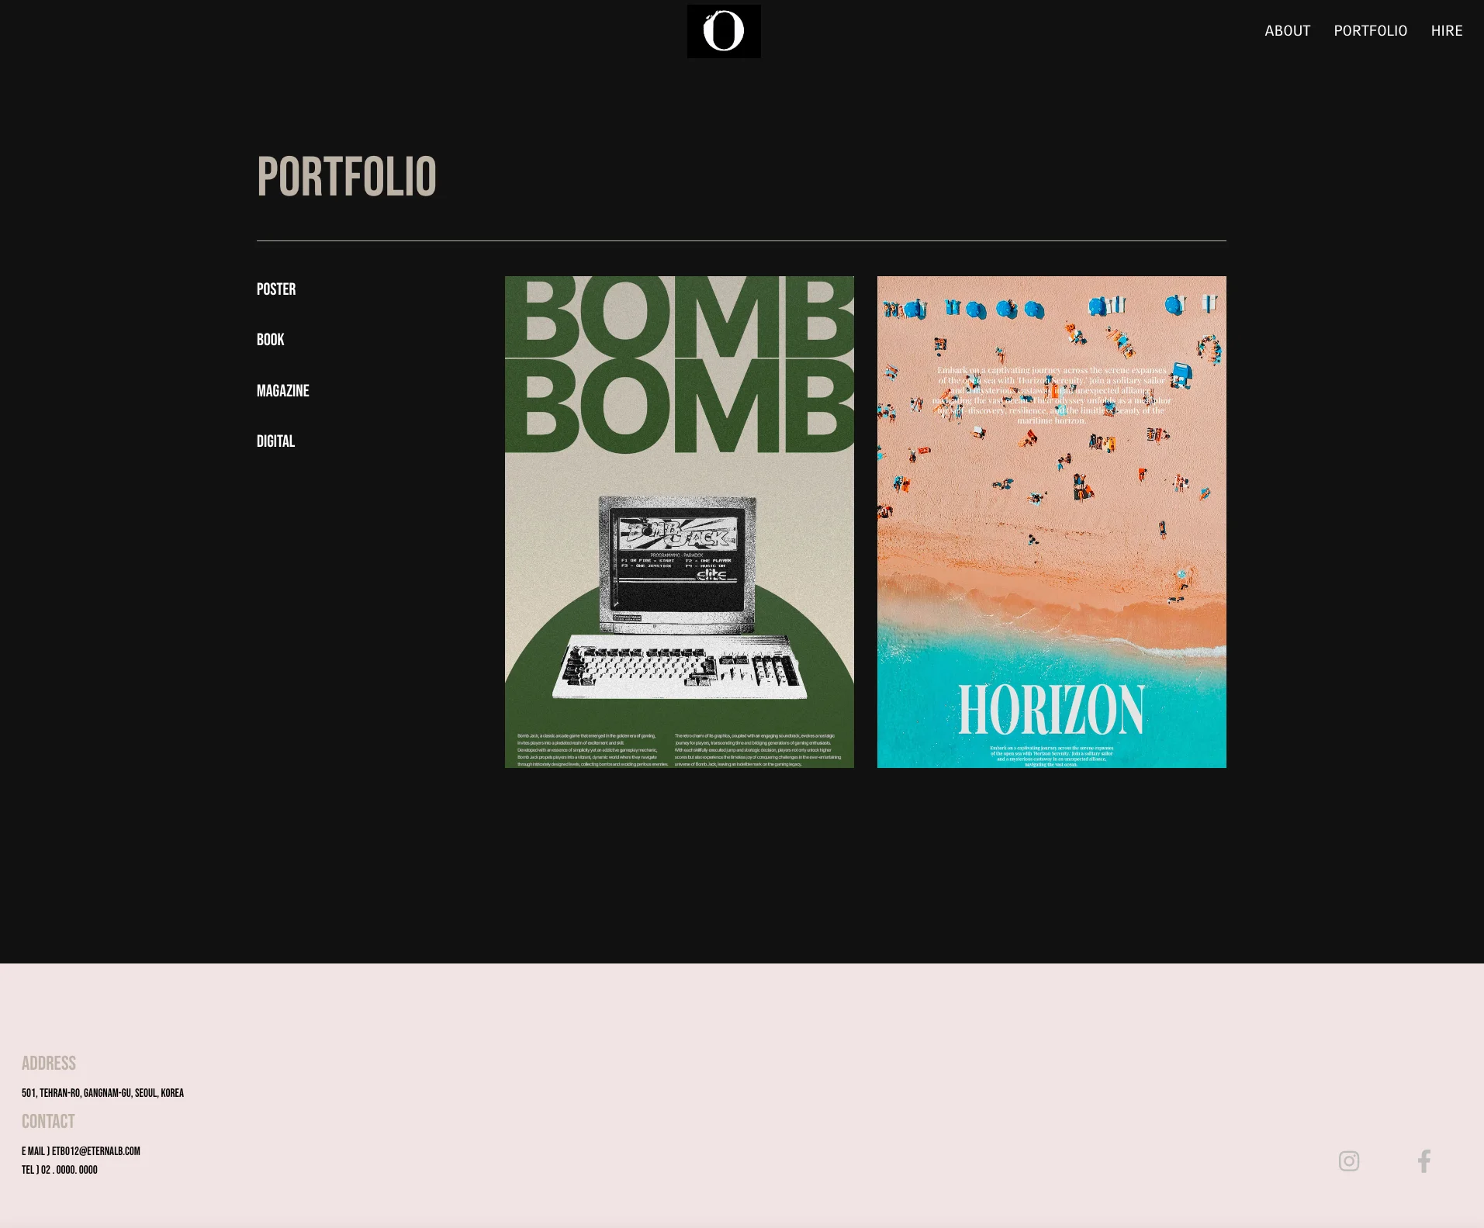Click the Bomb Jack retro computer image

click(x=679, y=597)
